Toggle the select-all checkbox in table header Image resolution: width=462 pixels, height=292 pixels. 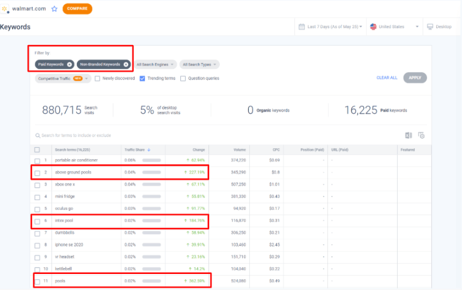[37, 150]
